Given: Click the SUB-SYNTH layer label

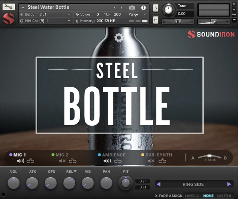Looking at the screenshot, I should click(x=159, y=155).
